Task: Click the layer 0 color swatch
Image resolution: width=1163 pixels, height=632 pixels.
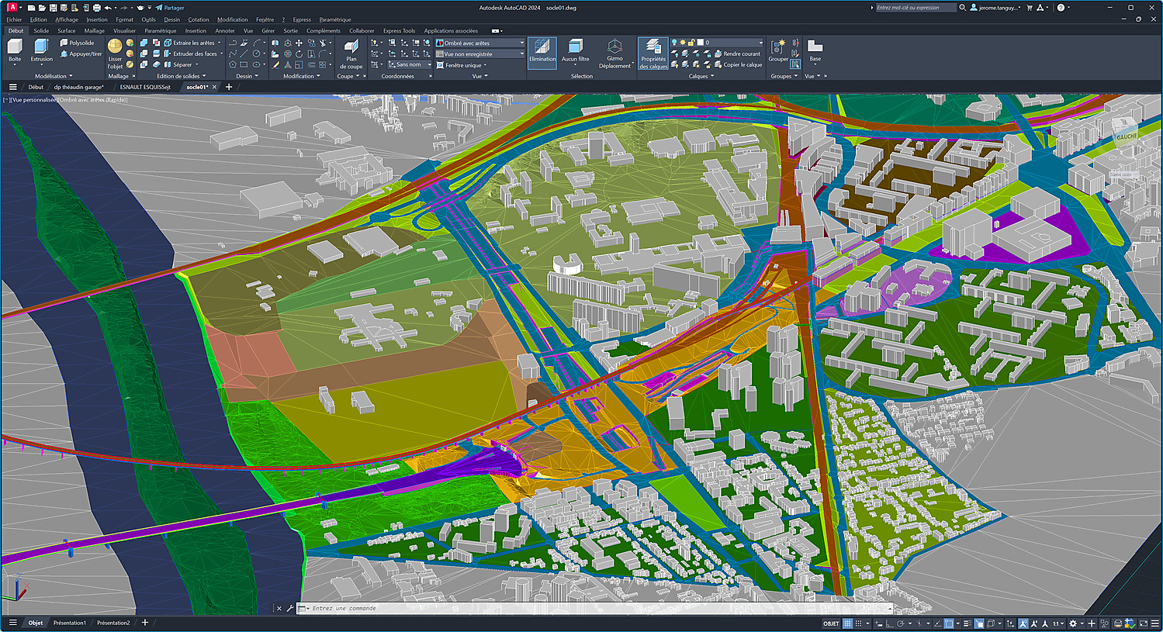Action: 701,43
